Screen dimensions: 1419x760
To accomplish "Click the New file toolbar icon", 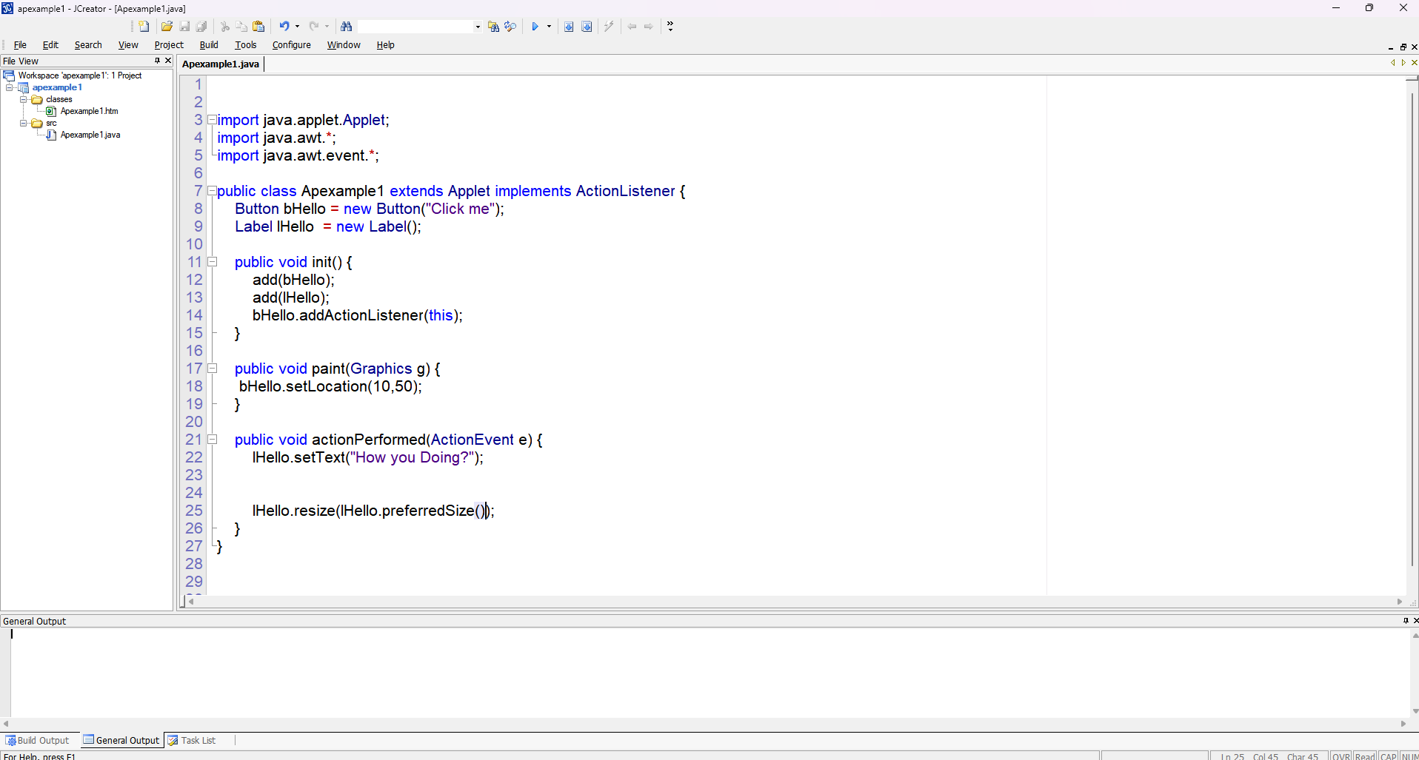I will point(144,27).
